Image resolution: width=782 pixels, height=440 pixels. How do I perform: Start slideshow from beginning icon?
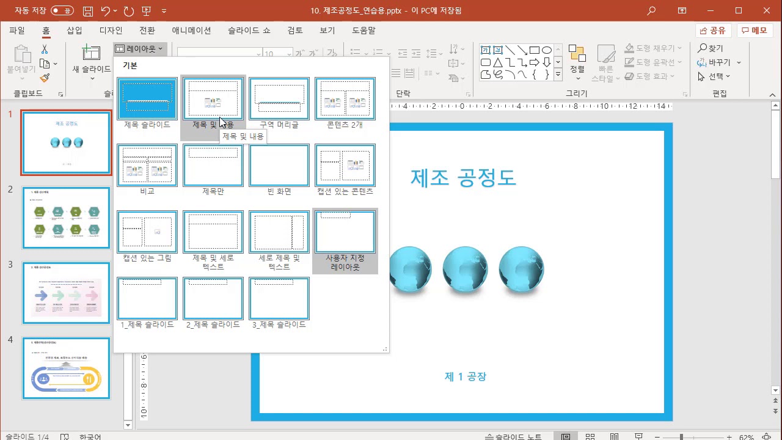[x=146, y=11]
